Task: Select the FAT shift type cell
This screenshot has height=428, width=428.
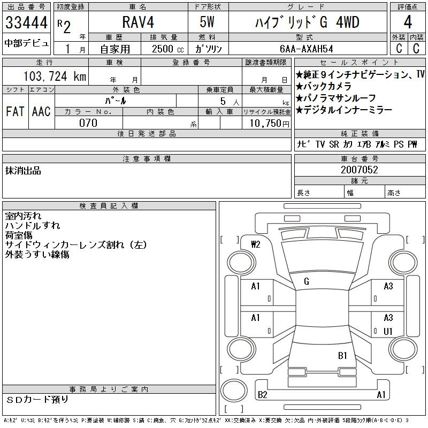Action: pyautogui.click(x=15, y=111)
